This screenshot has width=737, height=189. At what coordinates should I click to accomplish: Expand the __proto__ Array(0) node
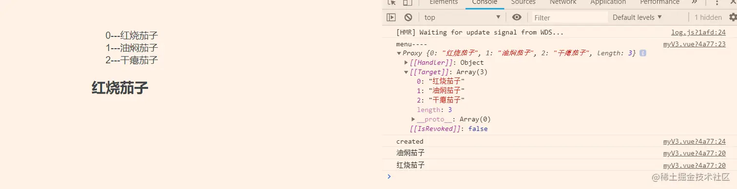coord(413,119)
